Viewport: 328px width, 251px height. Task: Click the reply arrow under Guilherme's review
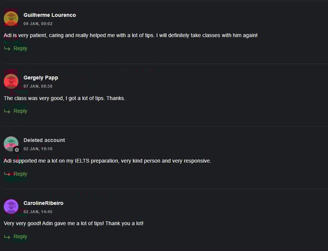(7, 49)
